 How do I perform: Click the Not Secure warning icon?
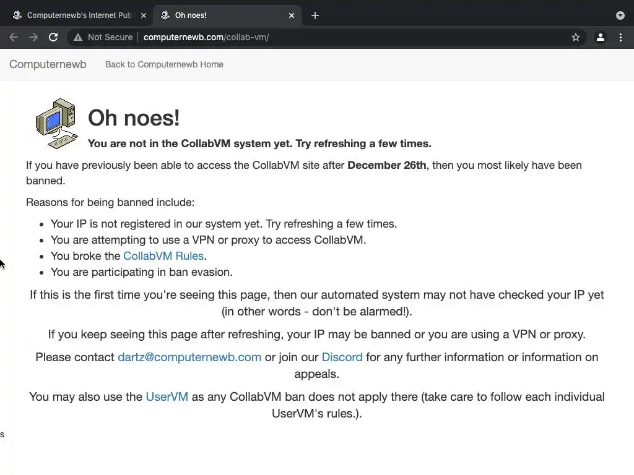click(78, 37)
